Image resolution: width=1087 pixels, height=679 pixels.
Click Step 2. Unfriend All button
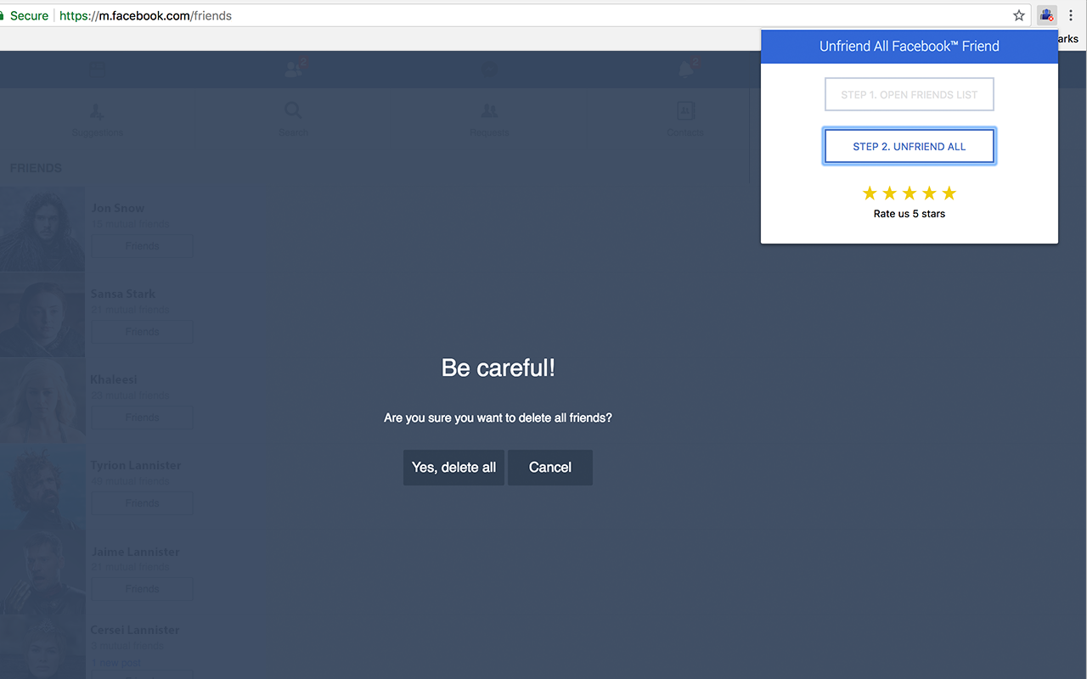pos(910,147)
